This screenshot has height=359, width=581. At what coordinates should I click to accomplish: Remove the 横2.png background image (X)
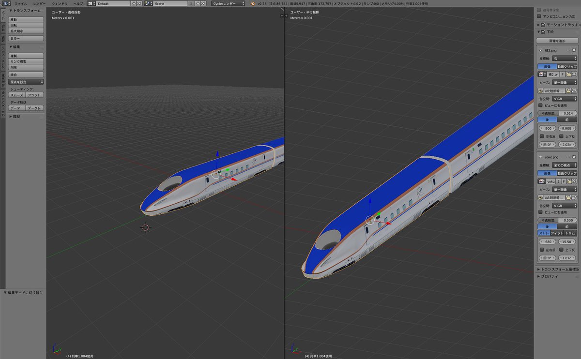[574, 50]
